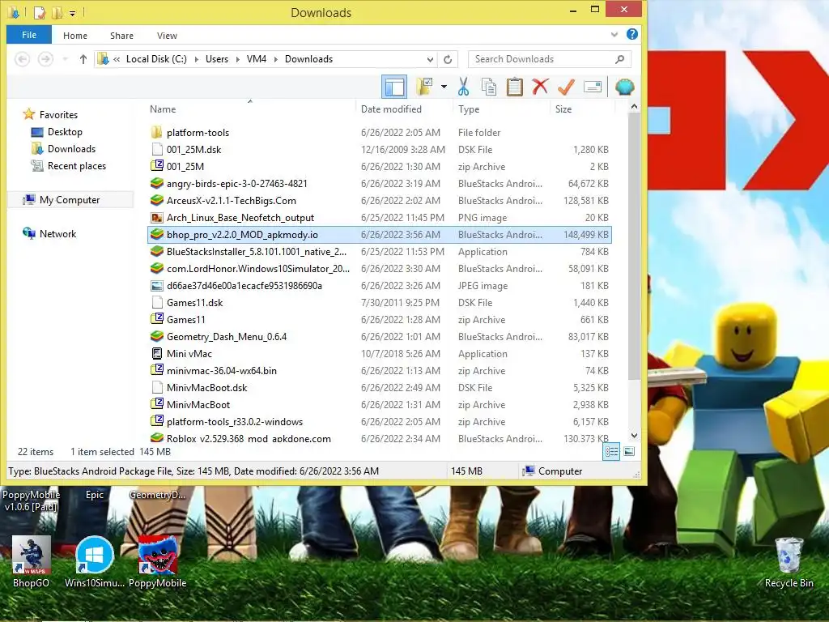Go up one folder level

tap(83, 58)
